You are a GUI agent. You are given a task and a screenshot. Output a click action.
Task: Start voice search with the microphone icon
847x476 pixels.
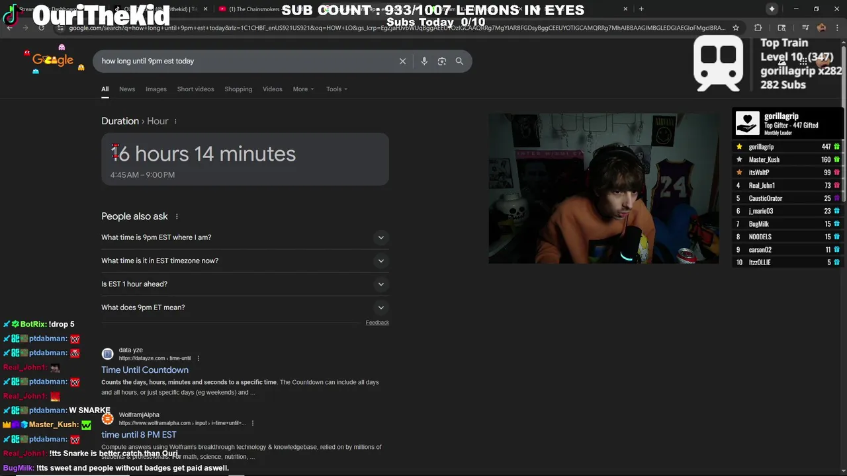point(424,61)
